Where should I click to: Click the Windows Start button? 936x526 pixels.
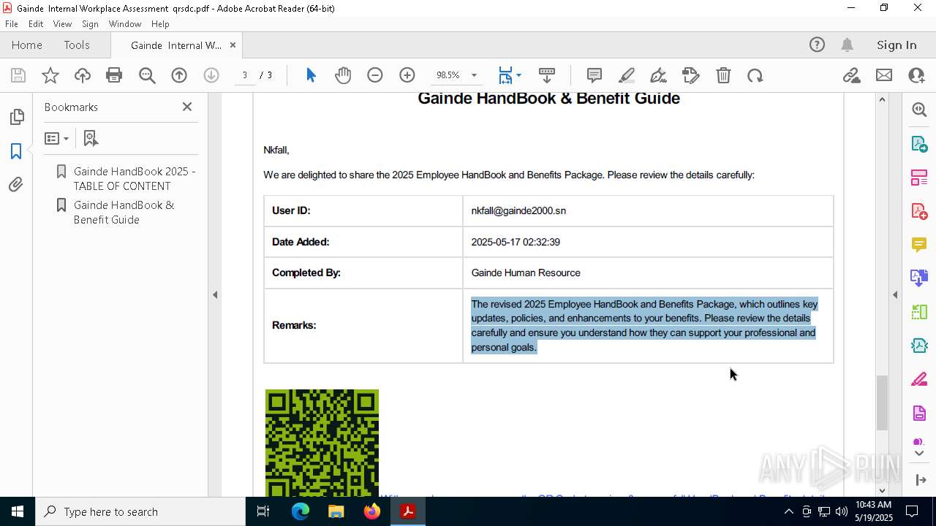click(x=17, y=511)
